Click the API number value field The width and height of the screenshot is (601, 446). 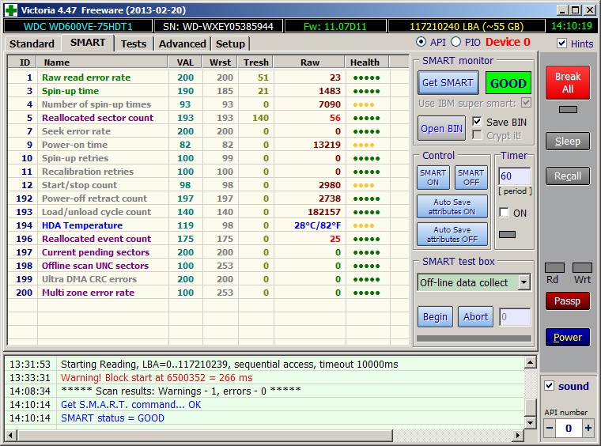pos(569,428)
